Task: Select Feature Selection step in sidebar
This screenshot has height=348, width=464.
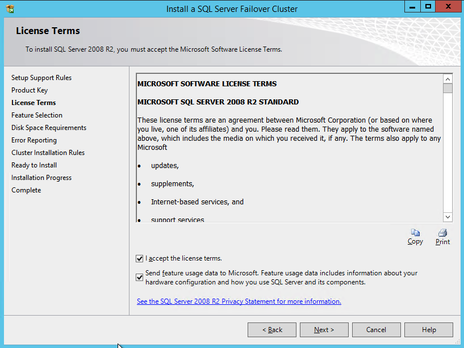Action: tap(37, 115)
